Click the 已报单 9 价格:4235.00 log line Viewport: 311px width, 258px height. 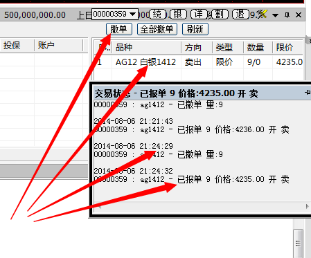pyautogui.click(x=192, y=179)
